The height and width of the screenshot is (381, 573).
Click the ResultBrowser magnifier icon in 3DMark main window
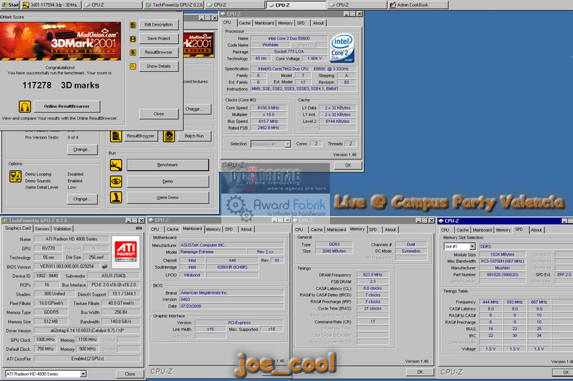pyautogui.click(x=116, y=136)
